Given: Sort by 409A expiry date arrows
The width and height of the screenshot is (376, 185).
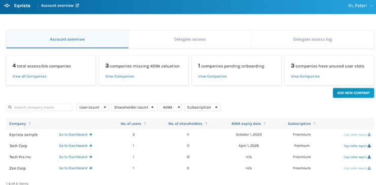Looking at the screenshot, I should [x=265, y=124].
